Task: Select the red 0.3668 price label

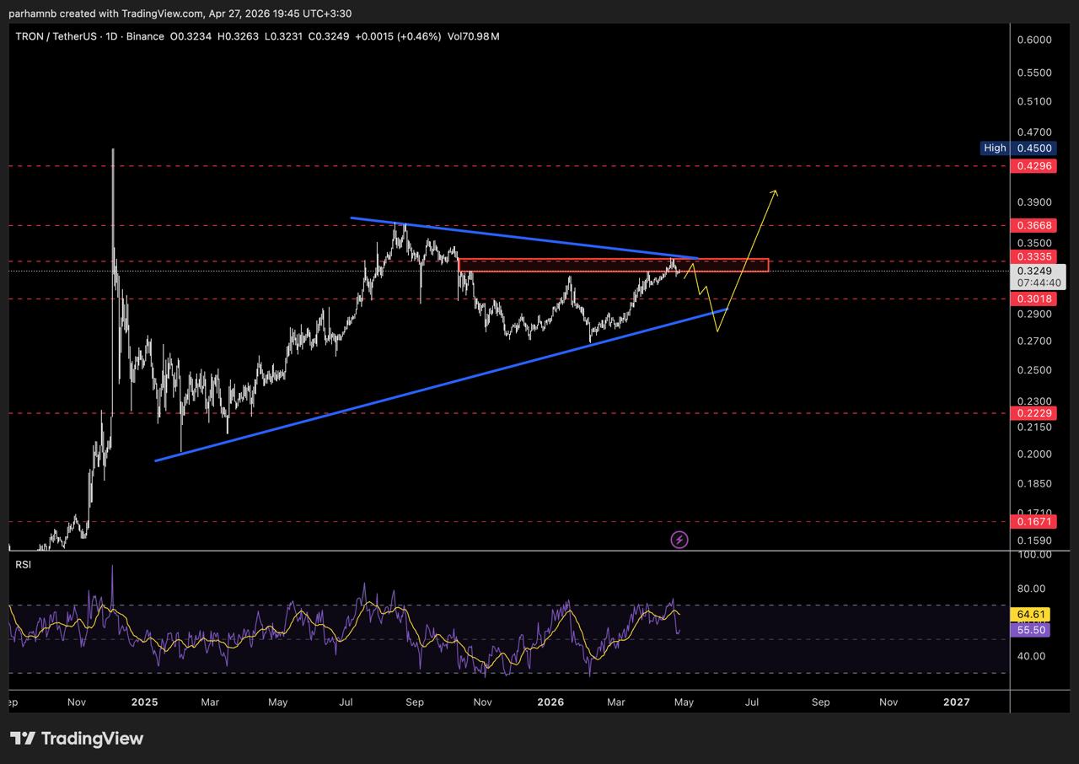Action: click(1033, 226)
